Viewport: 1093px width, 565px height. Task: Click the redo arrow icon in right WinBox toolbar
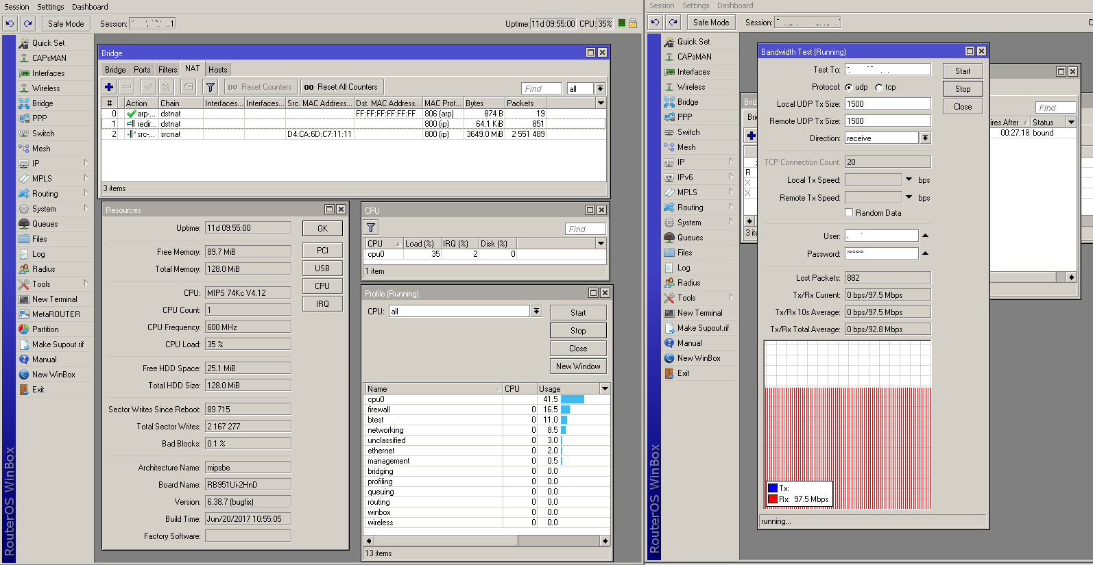tap(673, 22)
